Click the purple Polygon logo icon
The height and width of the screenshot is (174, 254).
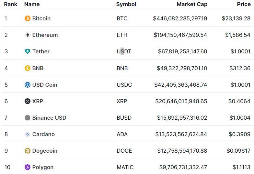pyautogui.click(x=27, y=167)
